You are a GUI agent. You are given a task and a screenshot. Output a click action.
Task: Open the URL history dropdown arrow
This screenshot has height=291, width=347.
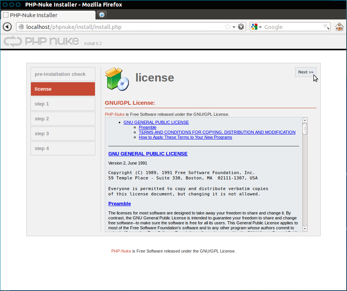click(234, 27)
